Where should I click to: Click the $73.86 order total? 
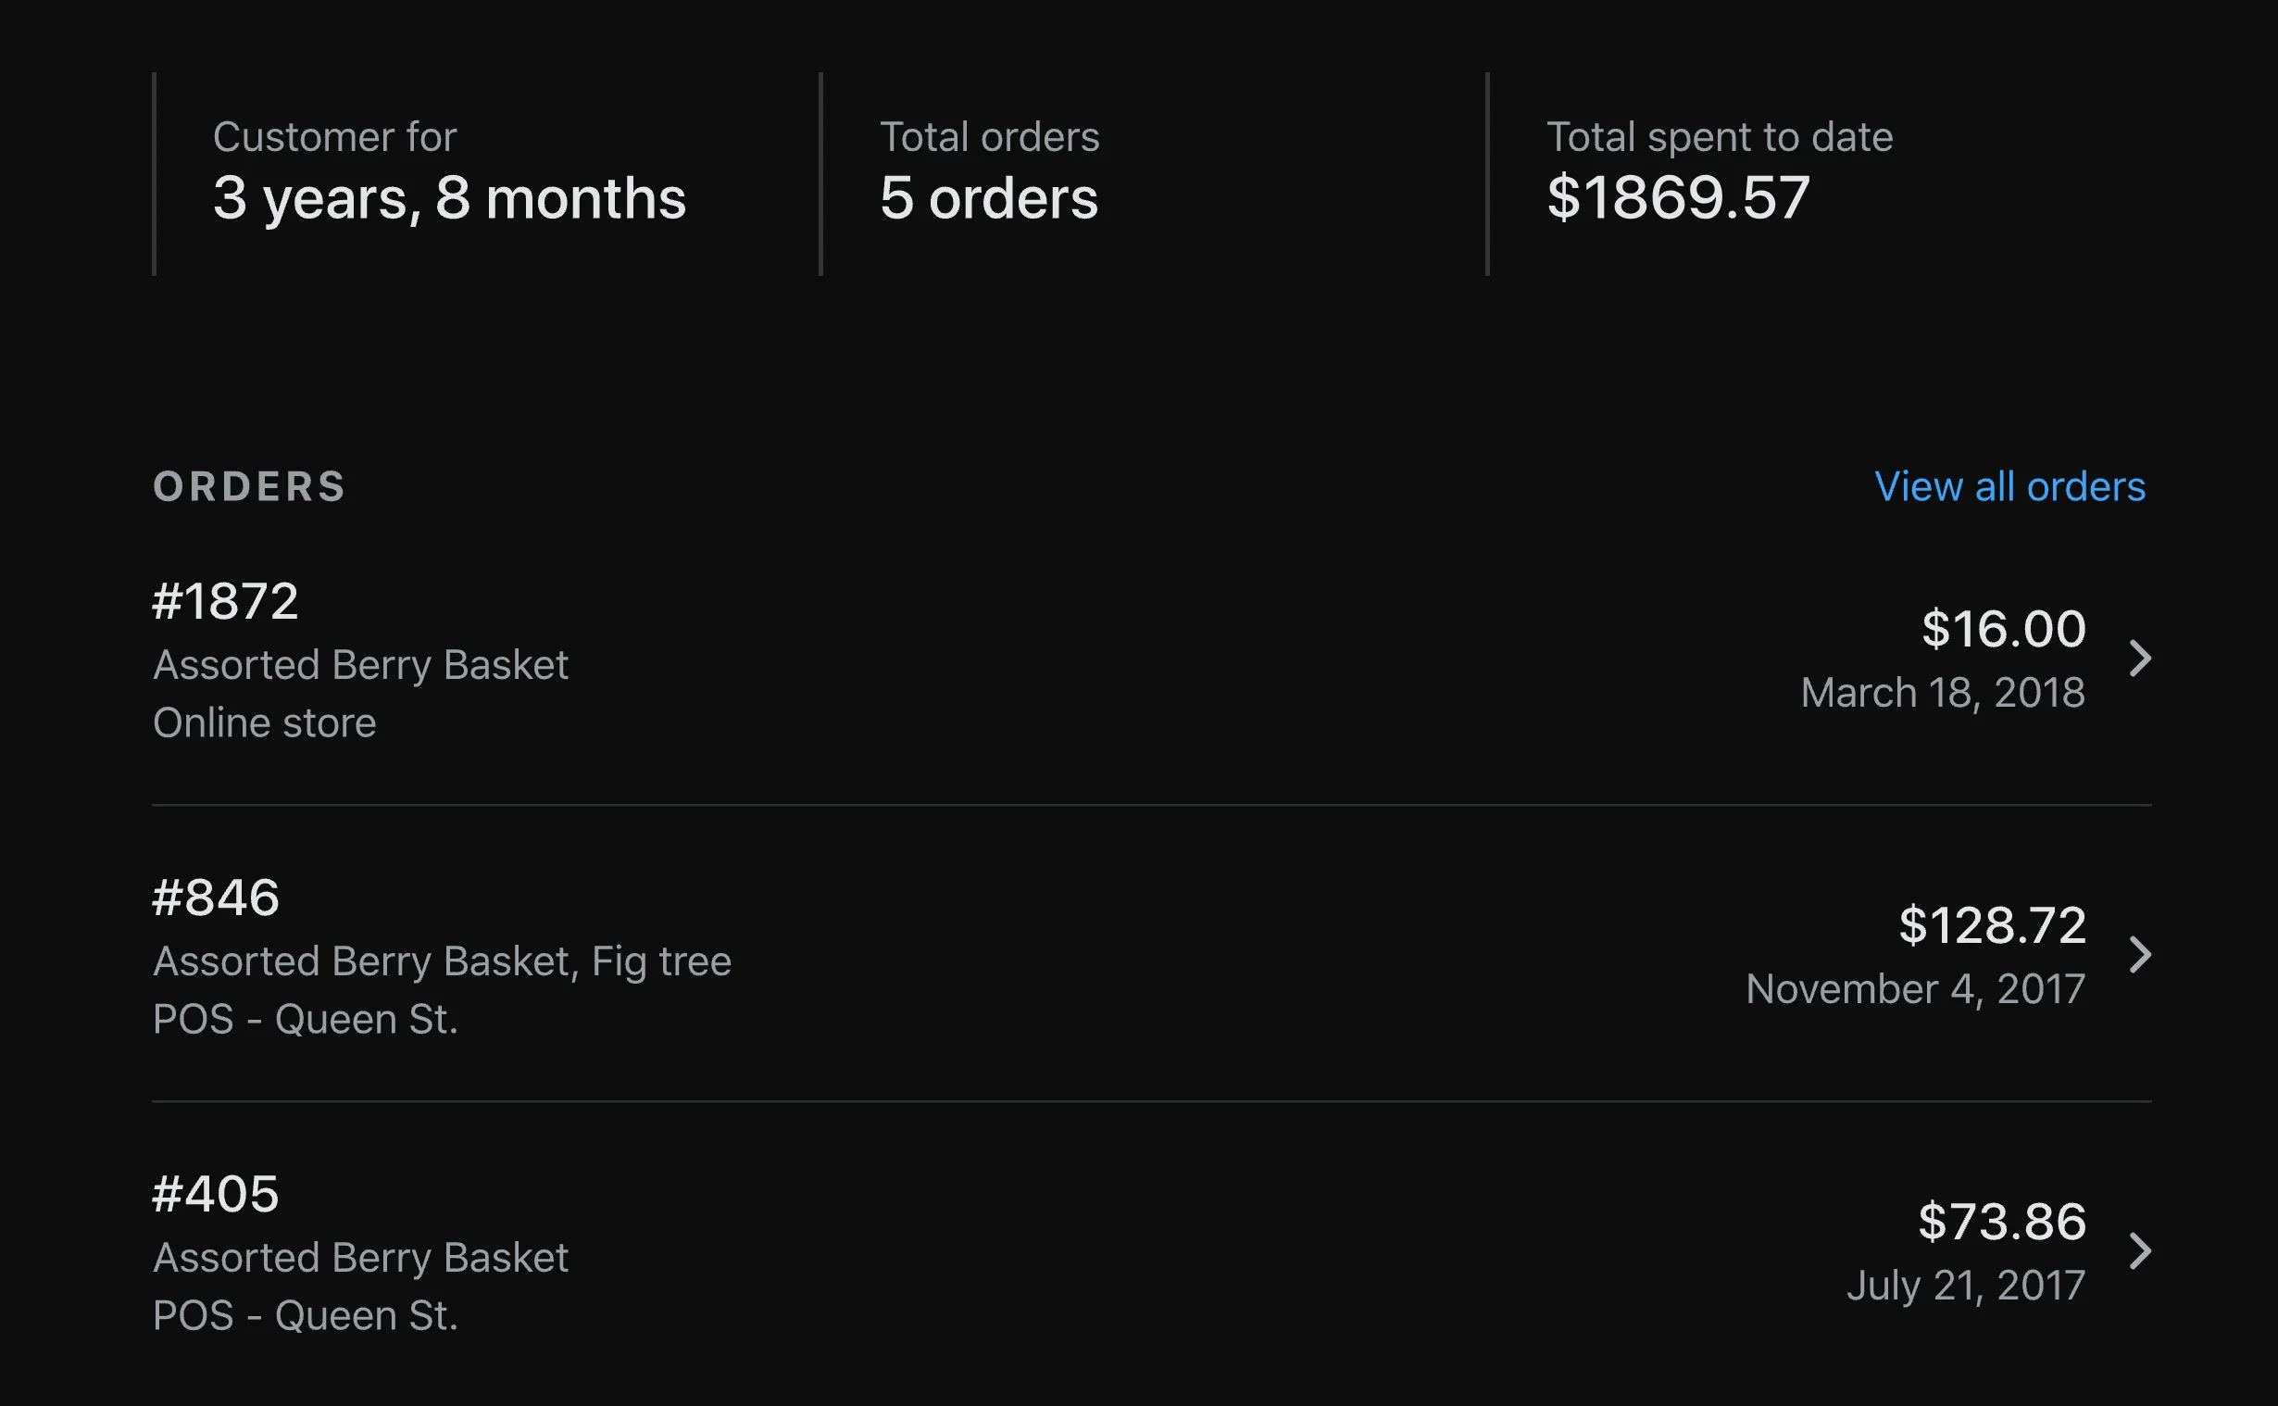click(2001, 1221)
